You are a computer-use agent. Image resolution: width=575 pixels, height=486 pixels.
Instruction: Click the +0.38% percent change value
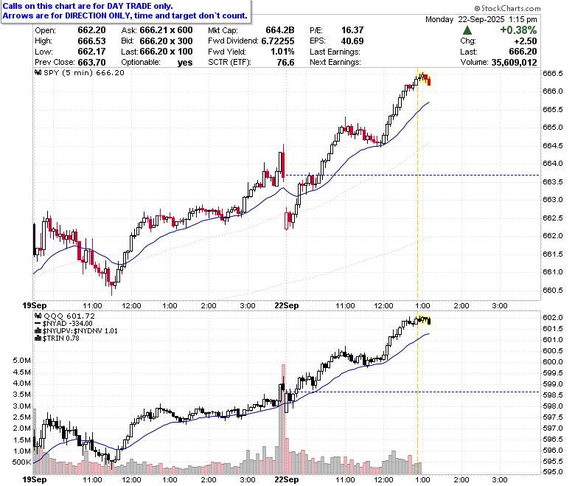point(518,30)
